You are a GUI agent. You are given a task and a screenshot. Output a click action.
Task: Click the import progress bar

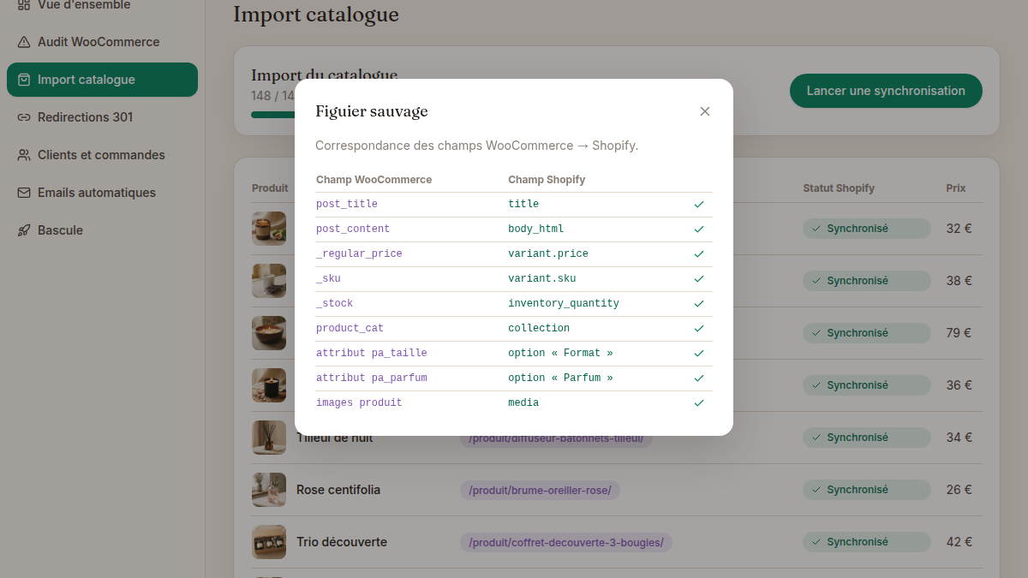coord(272,115)
